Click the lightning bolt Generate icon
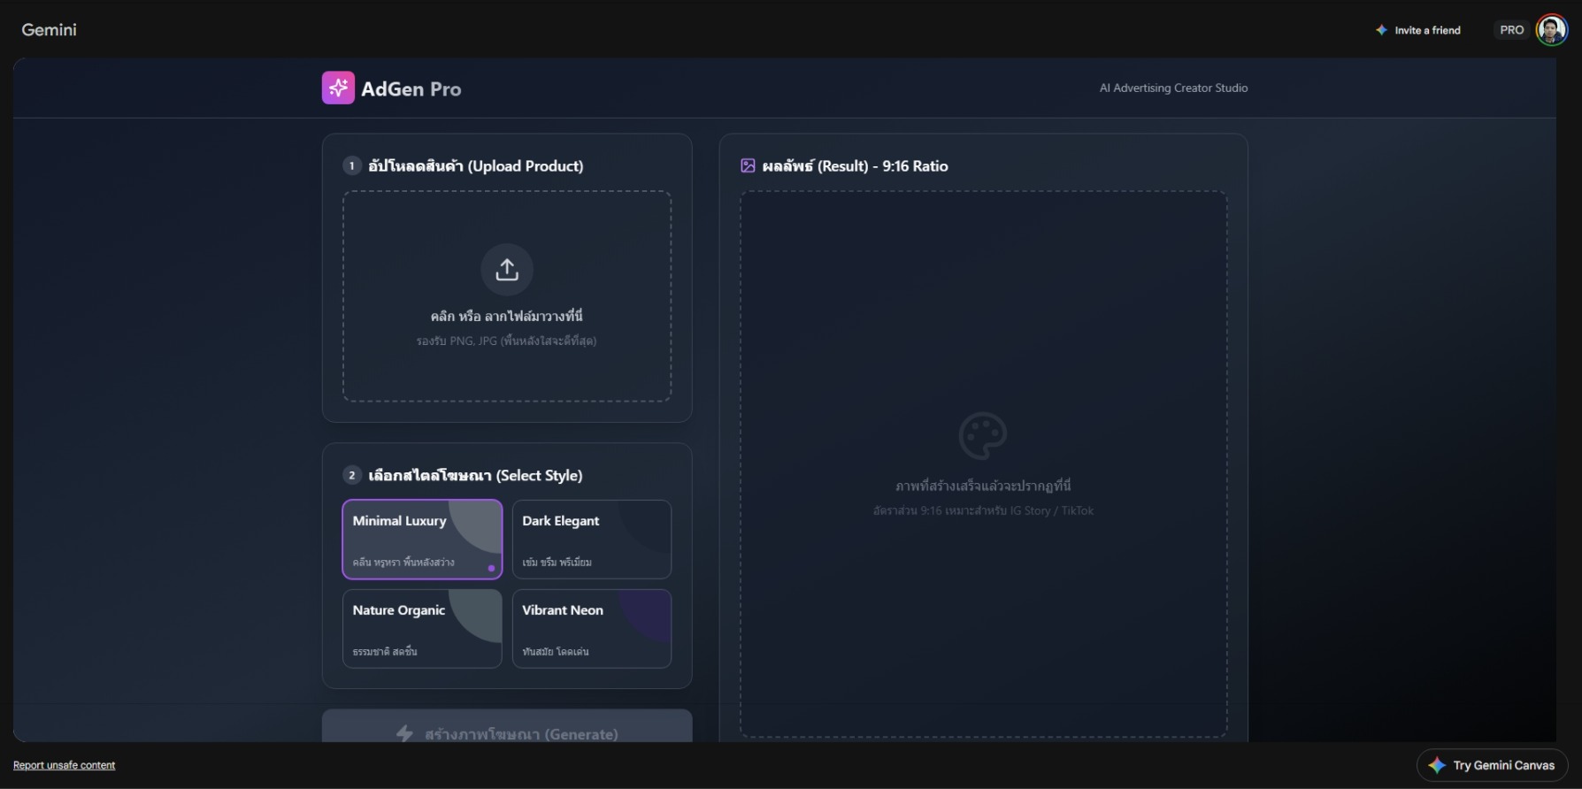 (x=404, y=733)
